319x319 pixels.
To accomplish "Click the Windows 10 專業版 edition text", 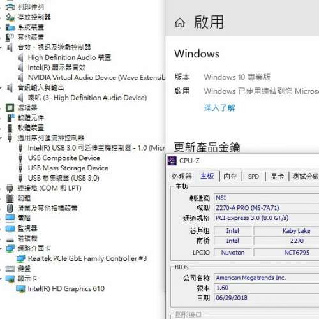I will pyautogui.click(x=237, y=77).
